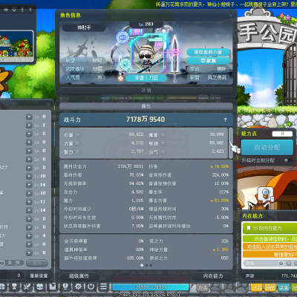Open the 内在能力 tab at bottom
This screenshot has height=297, width=297.
[x=213, y=276]
